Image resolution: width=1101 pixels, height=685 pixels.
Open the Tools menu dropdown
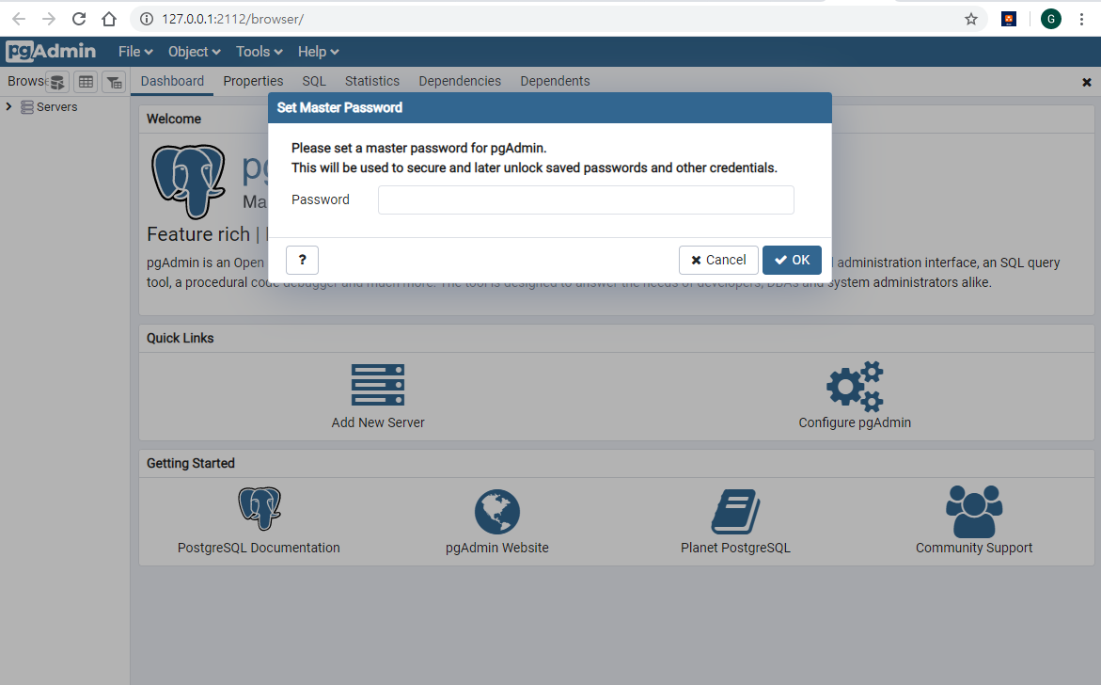260,52
